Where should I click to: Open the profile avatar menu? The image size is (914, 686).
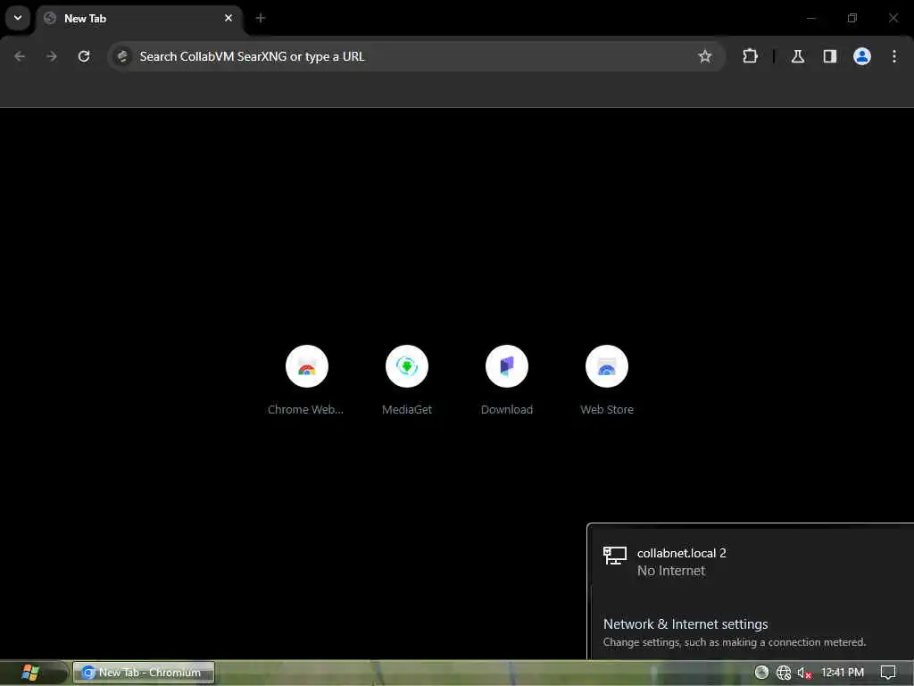pyautogui.click(x=861, y=56)
